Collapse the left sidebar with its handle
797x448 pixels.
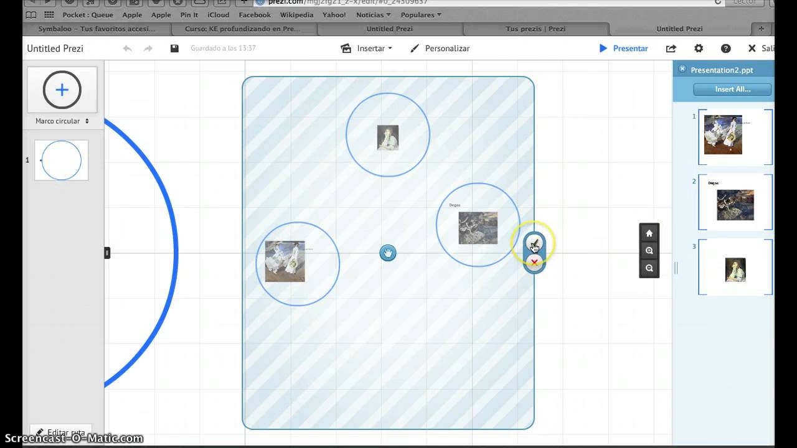107,253
